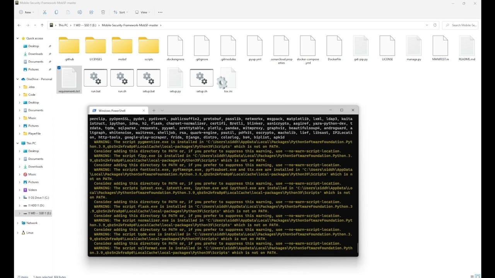Screen dimensions: 495x278
Task: Open the View dropdown menu
Action: [142, 12]
